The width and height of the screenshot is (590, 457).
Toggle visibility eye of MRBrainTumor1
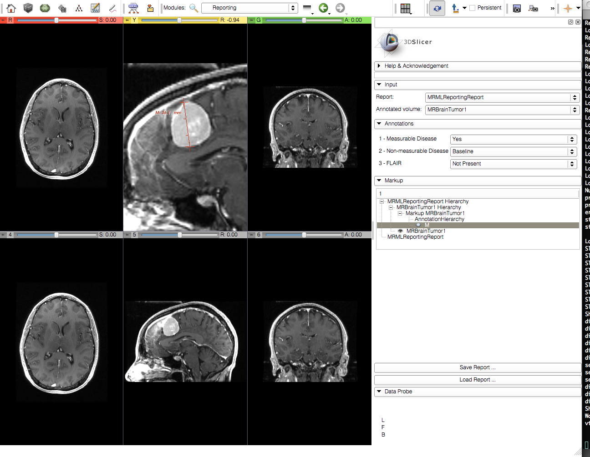click(400, 231)
